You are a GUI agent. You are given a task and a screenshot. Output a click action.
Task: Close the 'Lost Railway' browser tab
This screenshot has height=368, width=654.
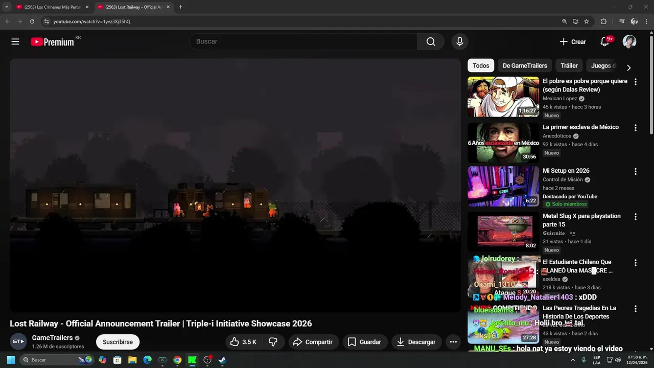168,7
